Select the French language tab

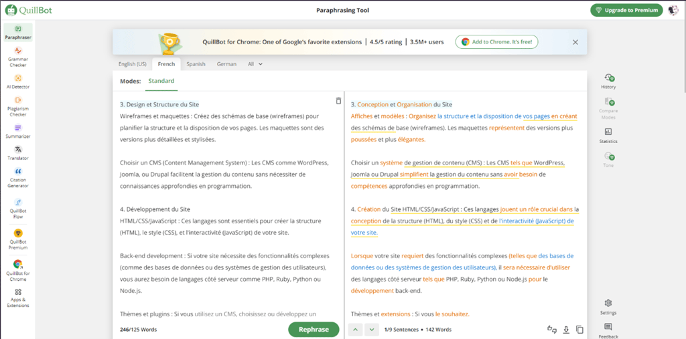click(x=166, y=64)
